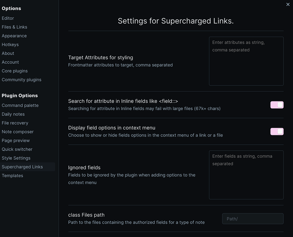
Task: Open Page preview plugin options
Action: [16, 141]
